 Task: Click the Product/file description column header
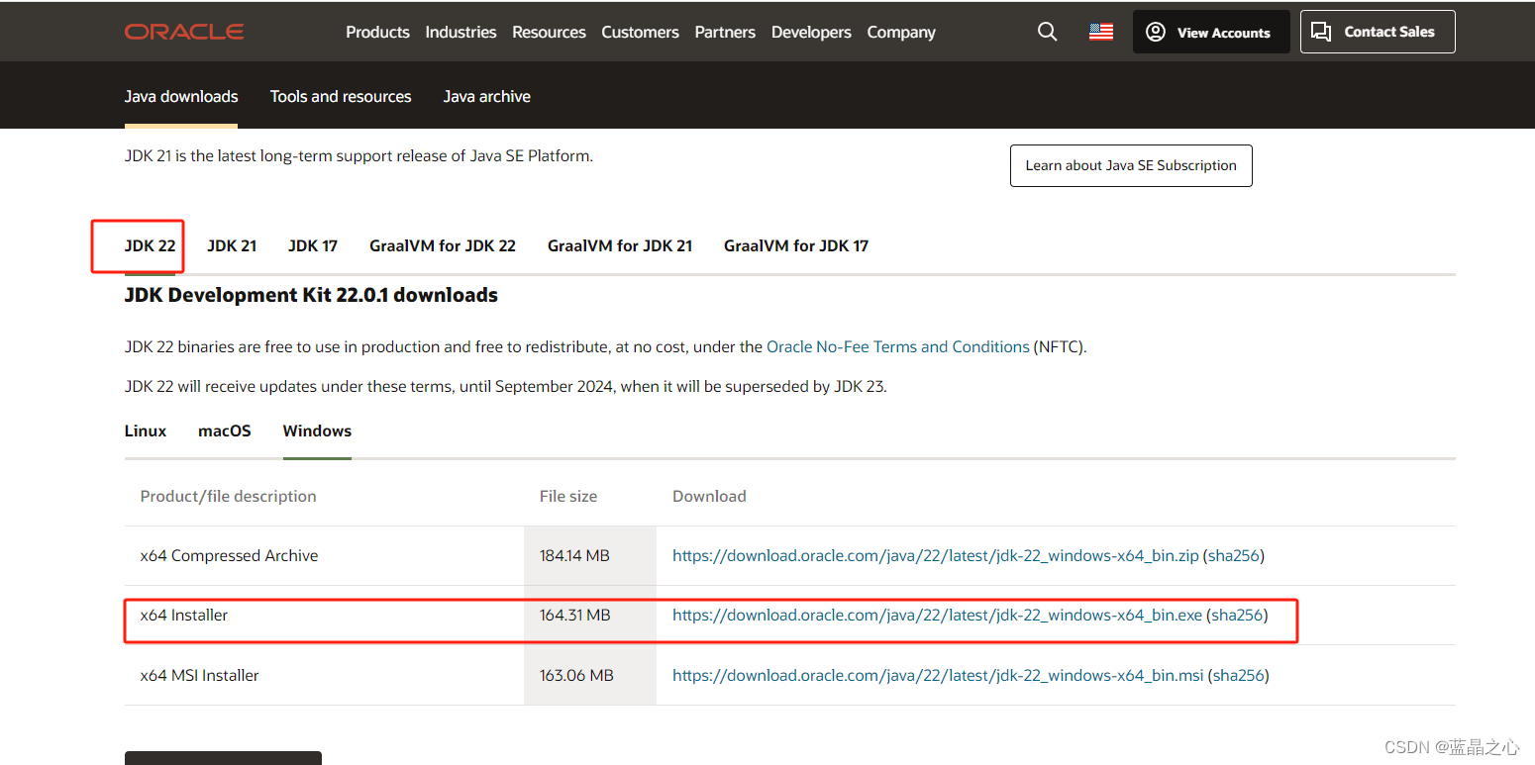click(x=229, y=496)
